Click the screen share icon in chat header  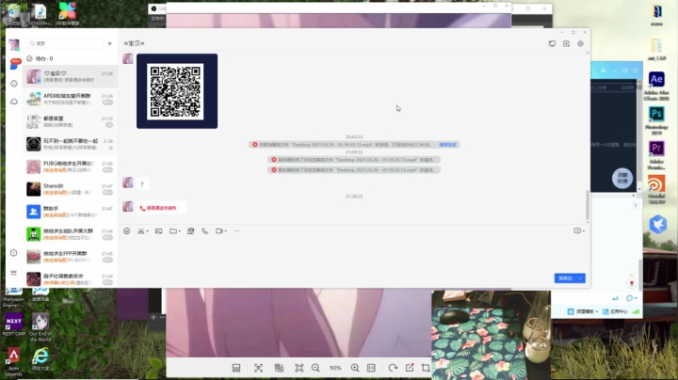pos(552,43)
